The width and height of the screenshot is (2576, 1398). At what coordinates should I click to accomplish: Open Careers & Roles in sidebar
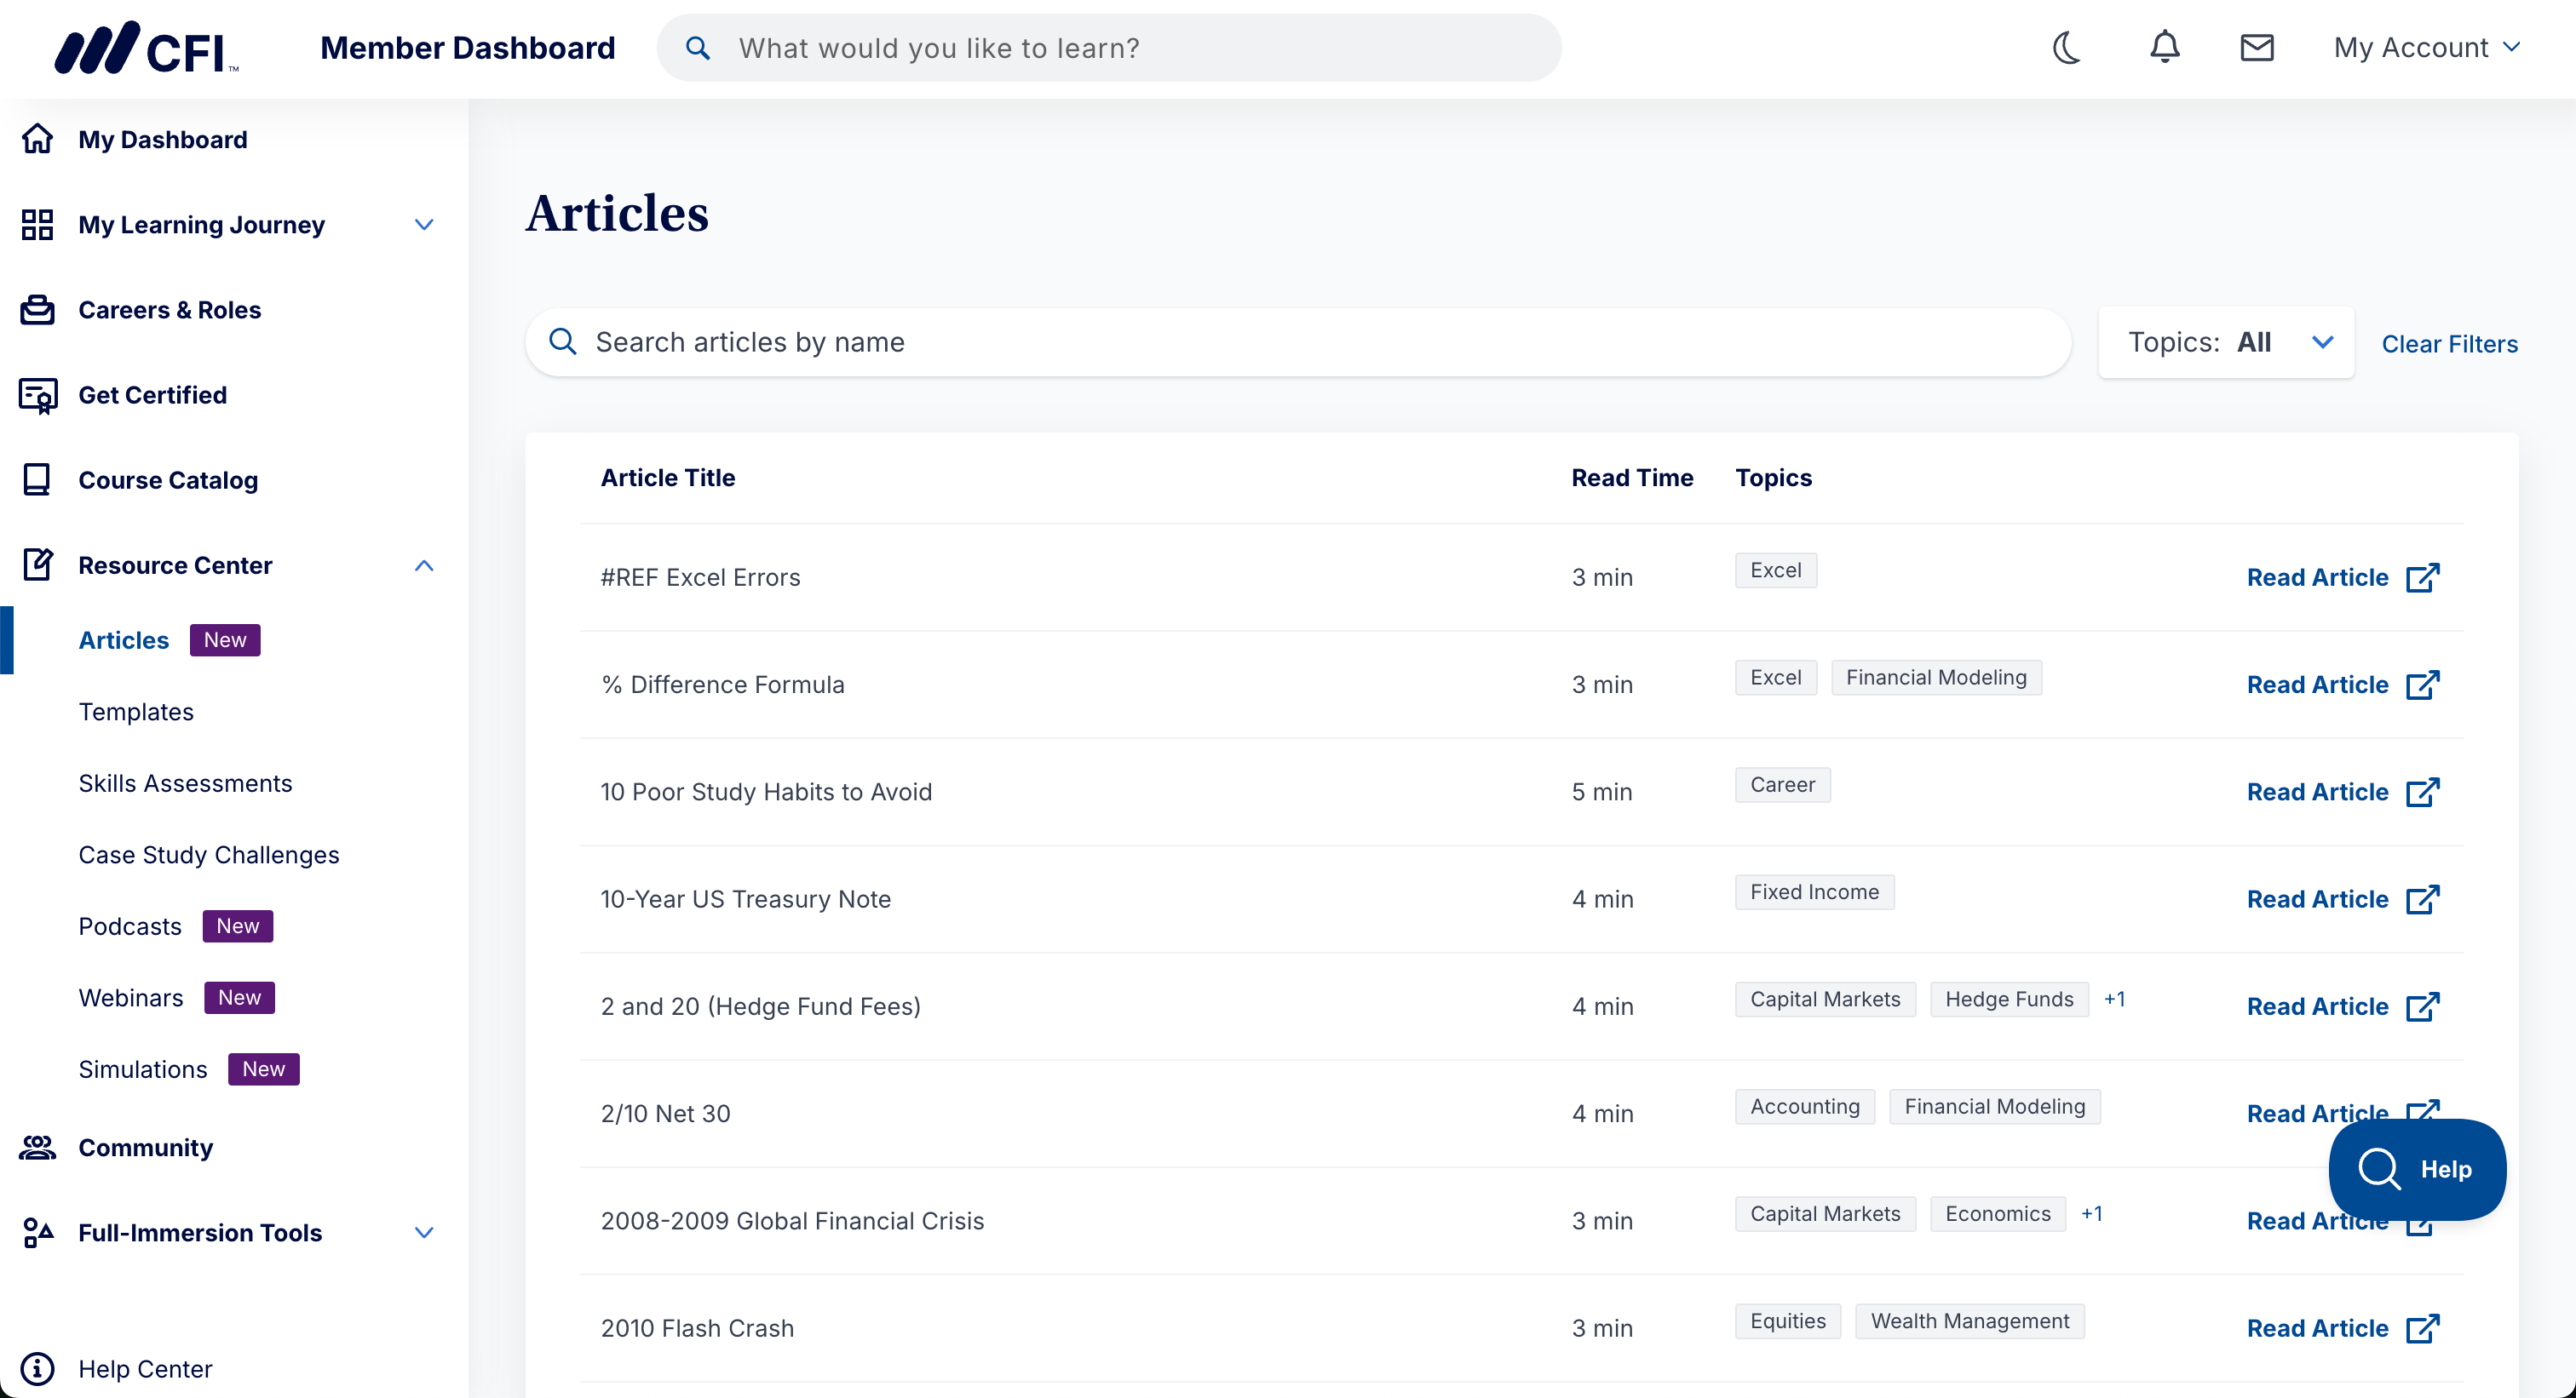[169, 310]
